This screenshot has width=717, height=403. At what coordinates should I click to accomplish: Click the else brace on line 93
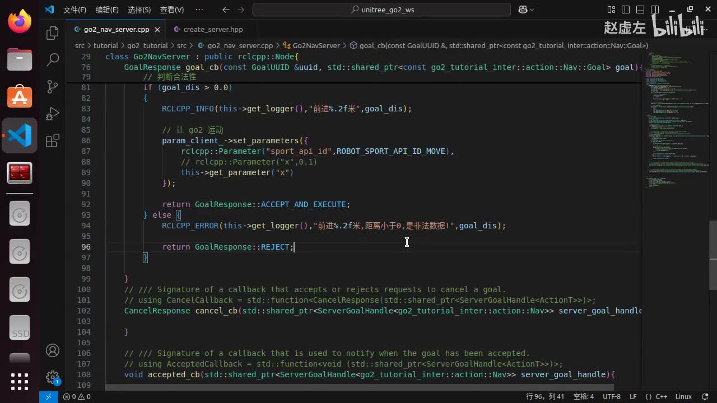point(178,215)
